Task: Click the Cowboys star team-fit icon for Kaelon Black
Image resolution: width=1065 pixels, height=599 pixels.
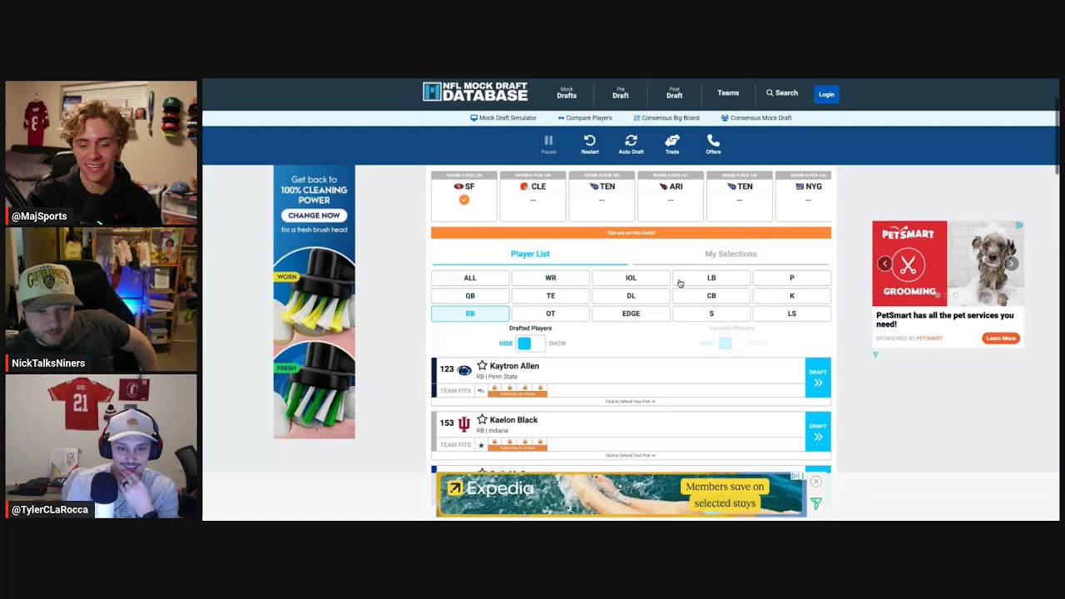Action: click(x=481, y=445)
